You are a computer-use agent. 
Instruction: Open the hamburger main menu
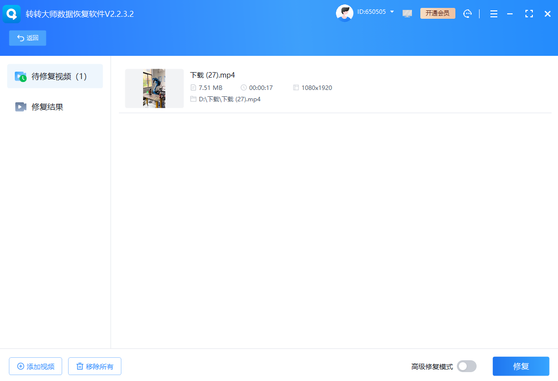point(493,14)
